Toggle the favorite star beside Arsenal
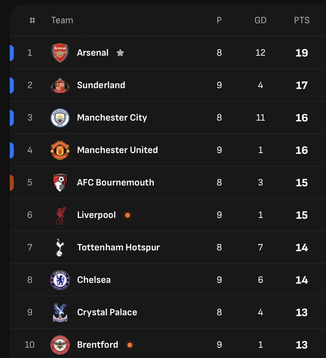326x358 pixels. (x=120, y=53)
